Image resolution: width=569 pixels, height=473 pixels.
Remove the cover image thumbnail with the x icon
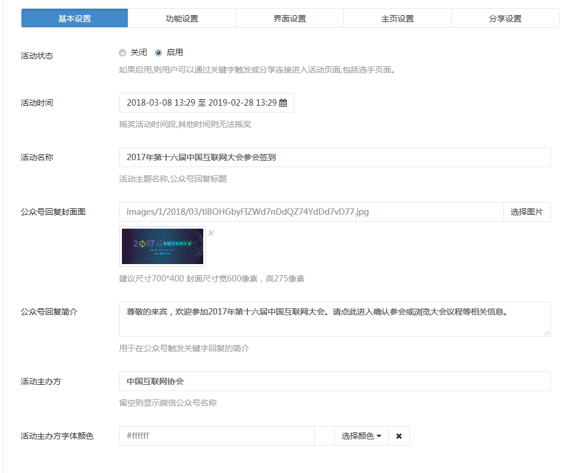point(211,233)
